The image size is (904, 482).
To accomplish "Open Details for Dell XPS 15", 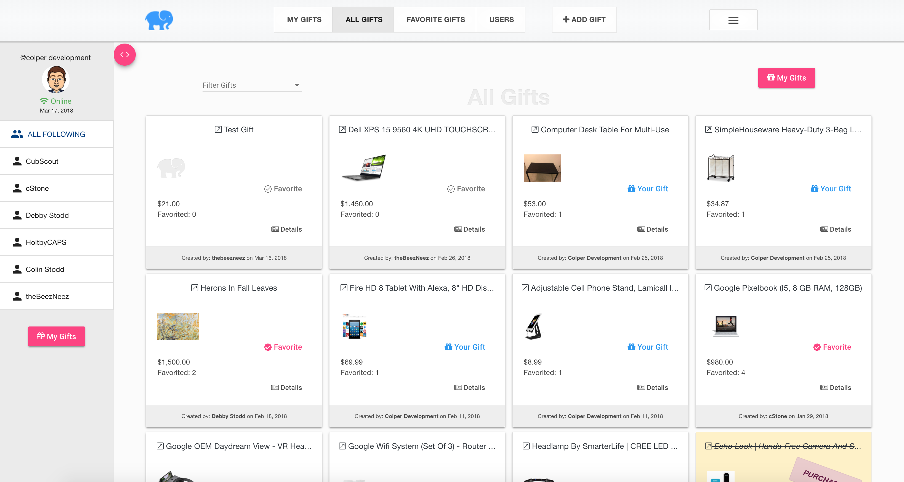I will (x=469, y=229).
